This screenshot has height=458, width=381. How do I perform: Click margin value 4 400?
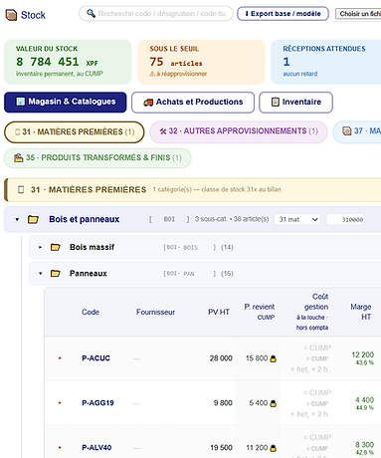365,400
